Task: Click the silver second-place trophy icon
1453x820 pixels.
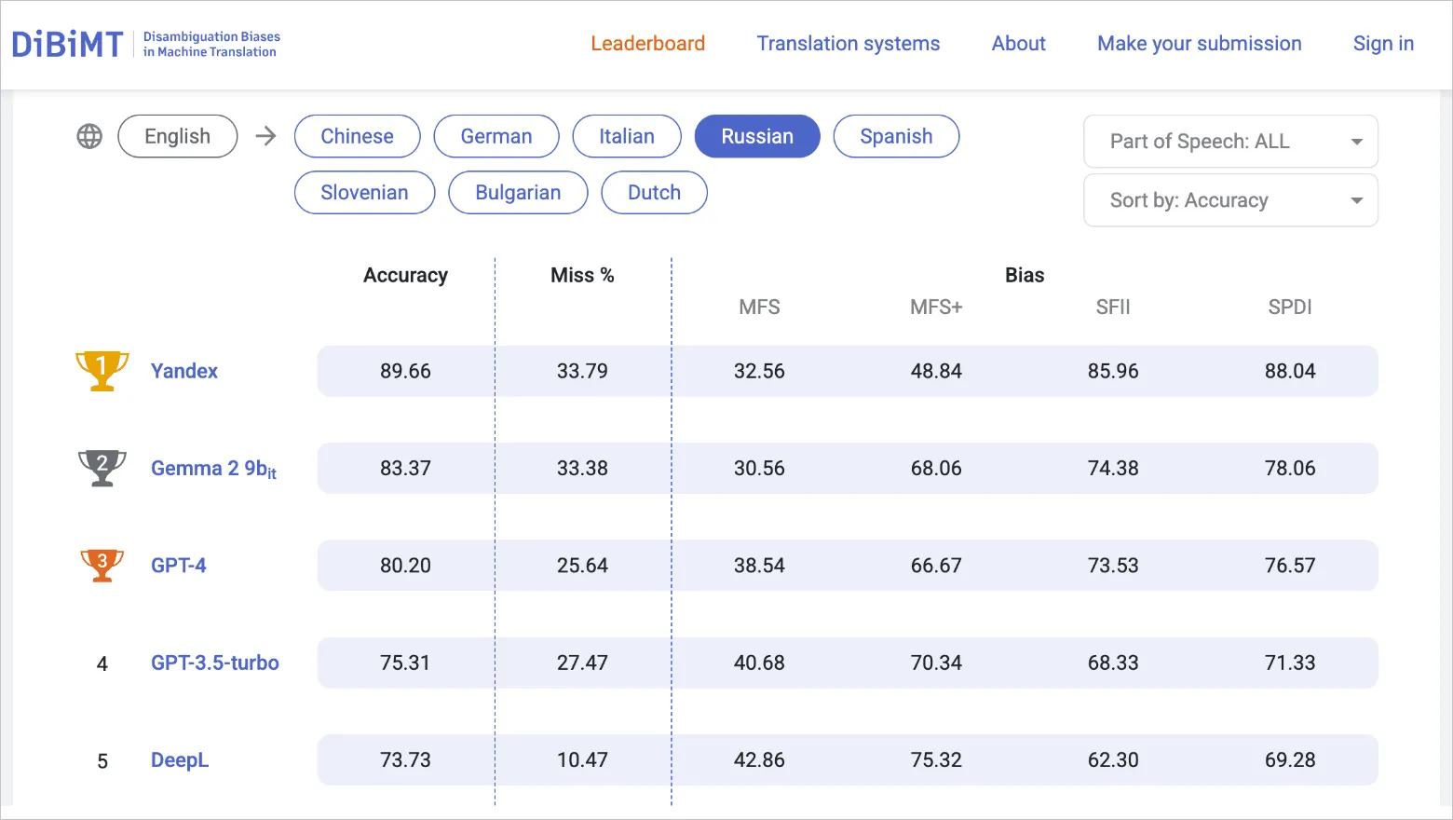Action: click(x=102, y=468)
